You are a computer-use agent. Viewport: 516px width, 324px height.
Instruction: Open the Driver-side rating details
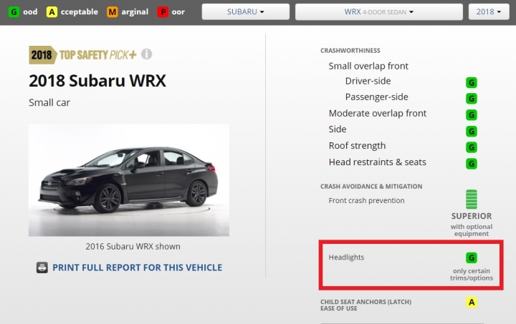tap(368, 81)
